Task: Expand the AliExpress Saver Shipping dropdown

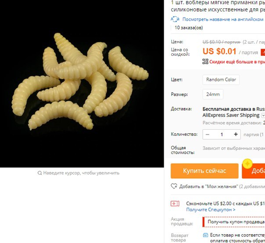Action: point(263,116)
